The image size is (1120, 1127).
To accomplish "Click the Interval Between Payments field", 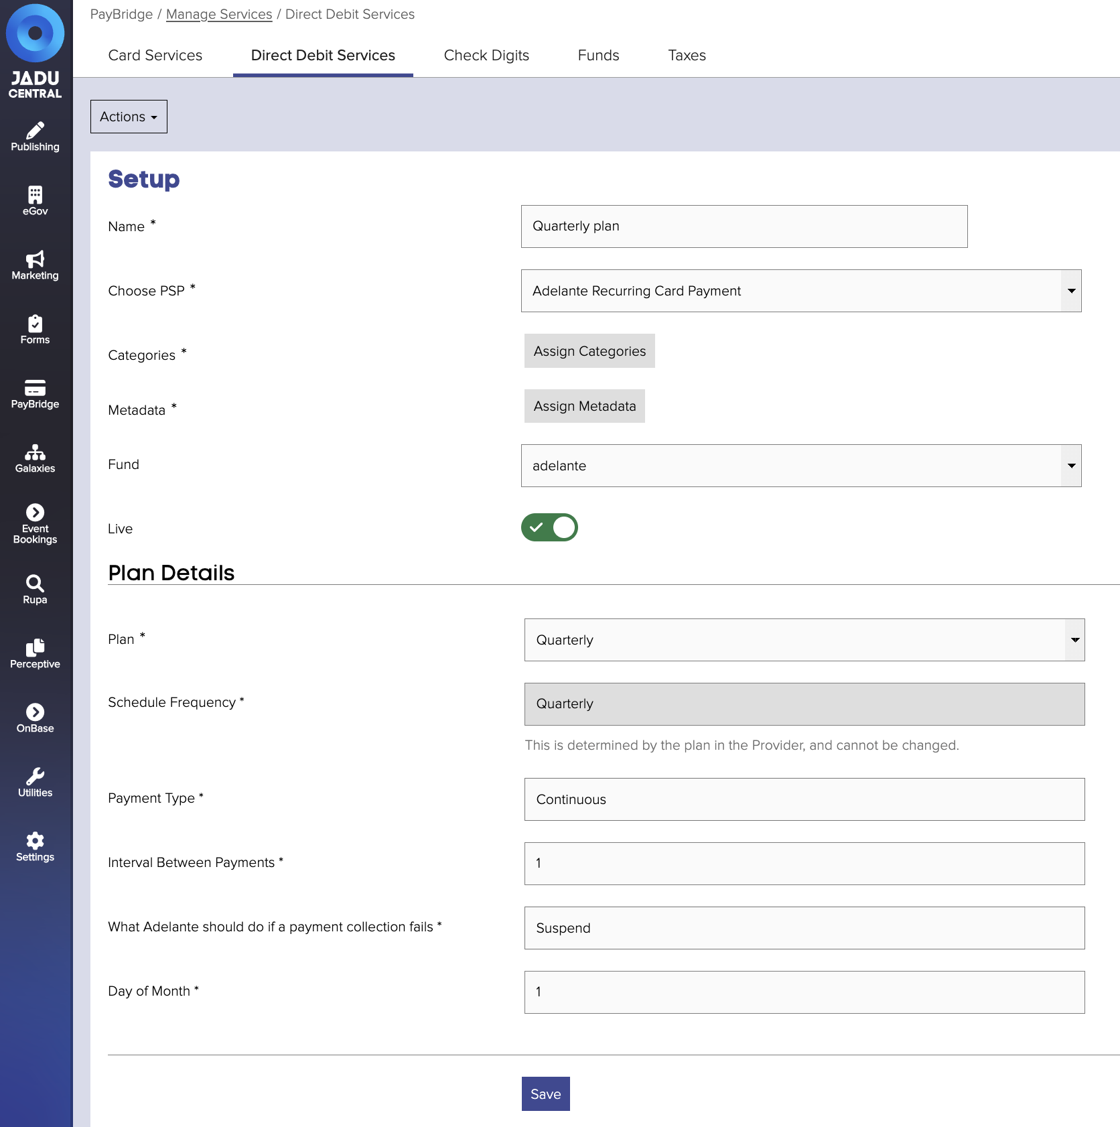I will (x=804, y=864).
